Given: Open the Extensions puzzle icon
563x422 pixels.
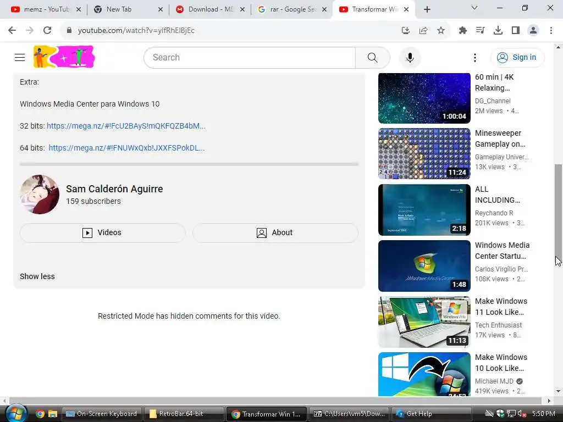Looking at the screenshot, I should point(463,31).
